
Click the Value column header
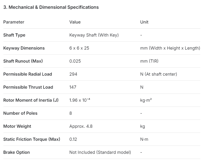(x=75, y=22)
